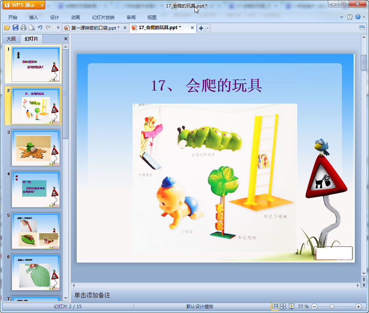
Task: Switch to 第一课神奇的口袋.ppt document tab
Action: tap(95, 28)
